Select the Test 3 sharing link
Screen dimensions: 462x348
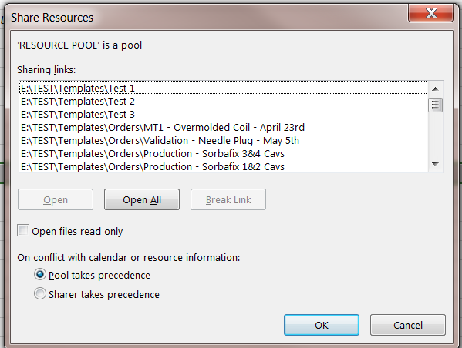tap(224, 114)
